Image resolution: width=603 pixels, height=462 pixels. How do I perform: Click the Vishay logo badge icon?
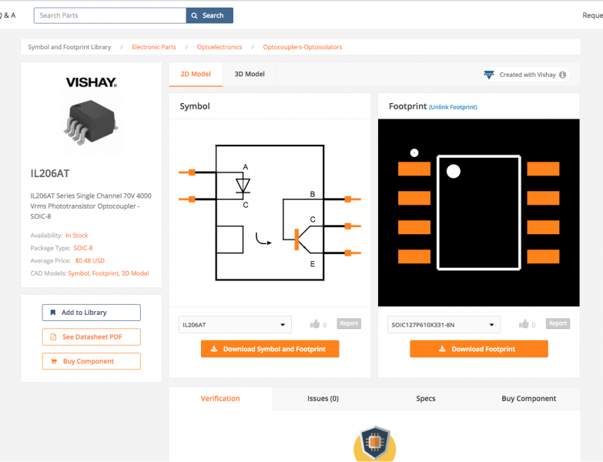click(489, 75)
